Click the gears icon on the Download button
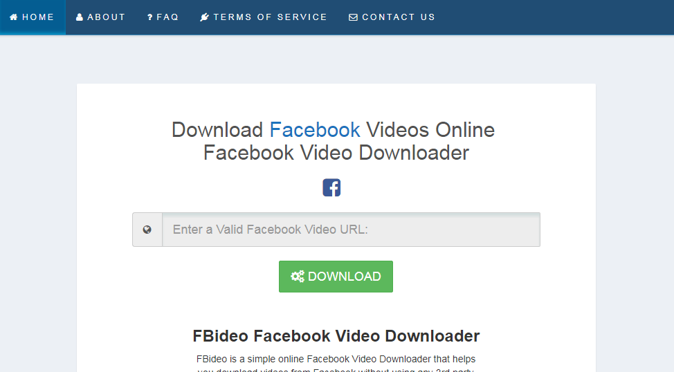 pyautogui.click(x=298, y=276)
